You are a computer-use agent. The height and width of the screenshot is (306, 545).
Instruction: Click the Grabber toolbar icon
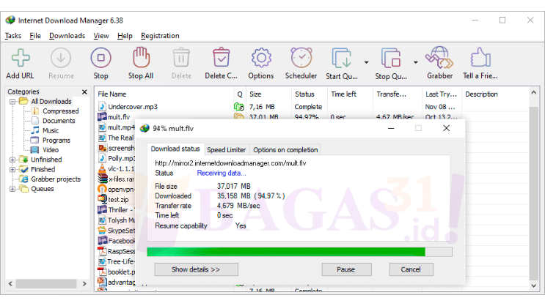pyautogui.click(x=439, y=59)
